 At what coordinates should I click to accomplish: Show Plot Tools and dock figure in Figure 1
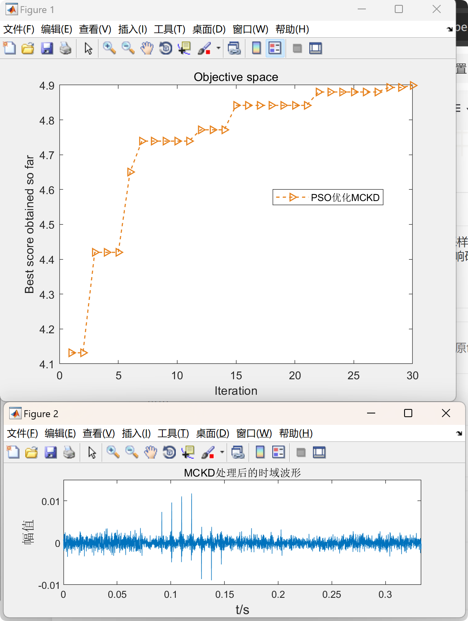[316, 48]
